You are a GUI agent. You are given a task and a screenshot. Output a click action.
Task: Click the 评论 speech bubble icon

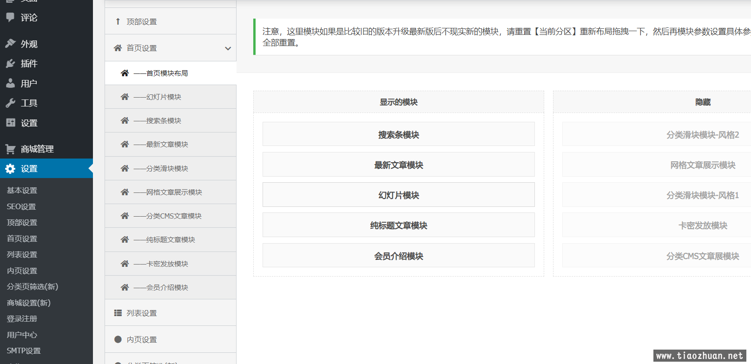(10, 17)
